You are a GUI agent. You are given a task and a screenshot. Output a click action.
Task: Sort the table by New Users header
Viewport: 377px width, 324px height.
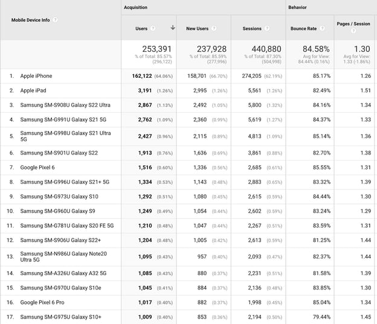(x=198, y=28)
